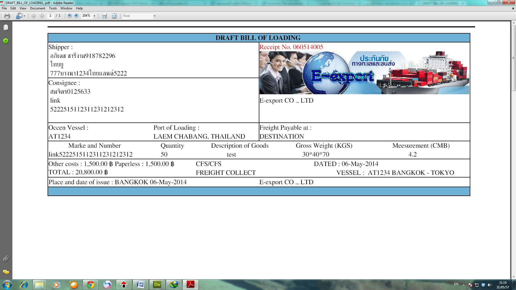Viewport: 516px width, 290px height.
Task: Click the Find text field
Action: [137, 16]
